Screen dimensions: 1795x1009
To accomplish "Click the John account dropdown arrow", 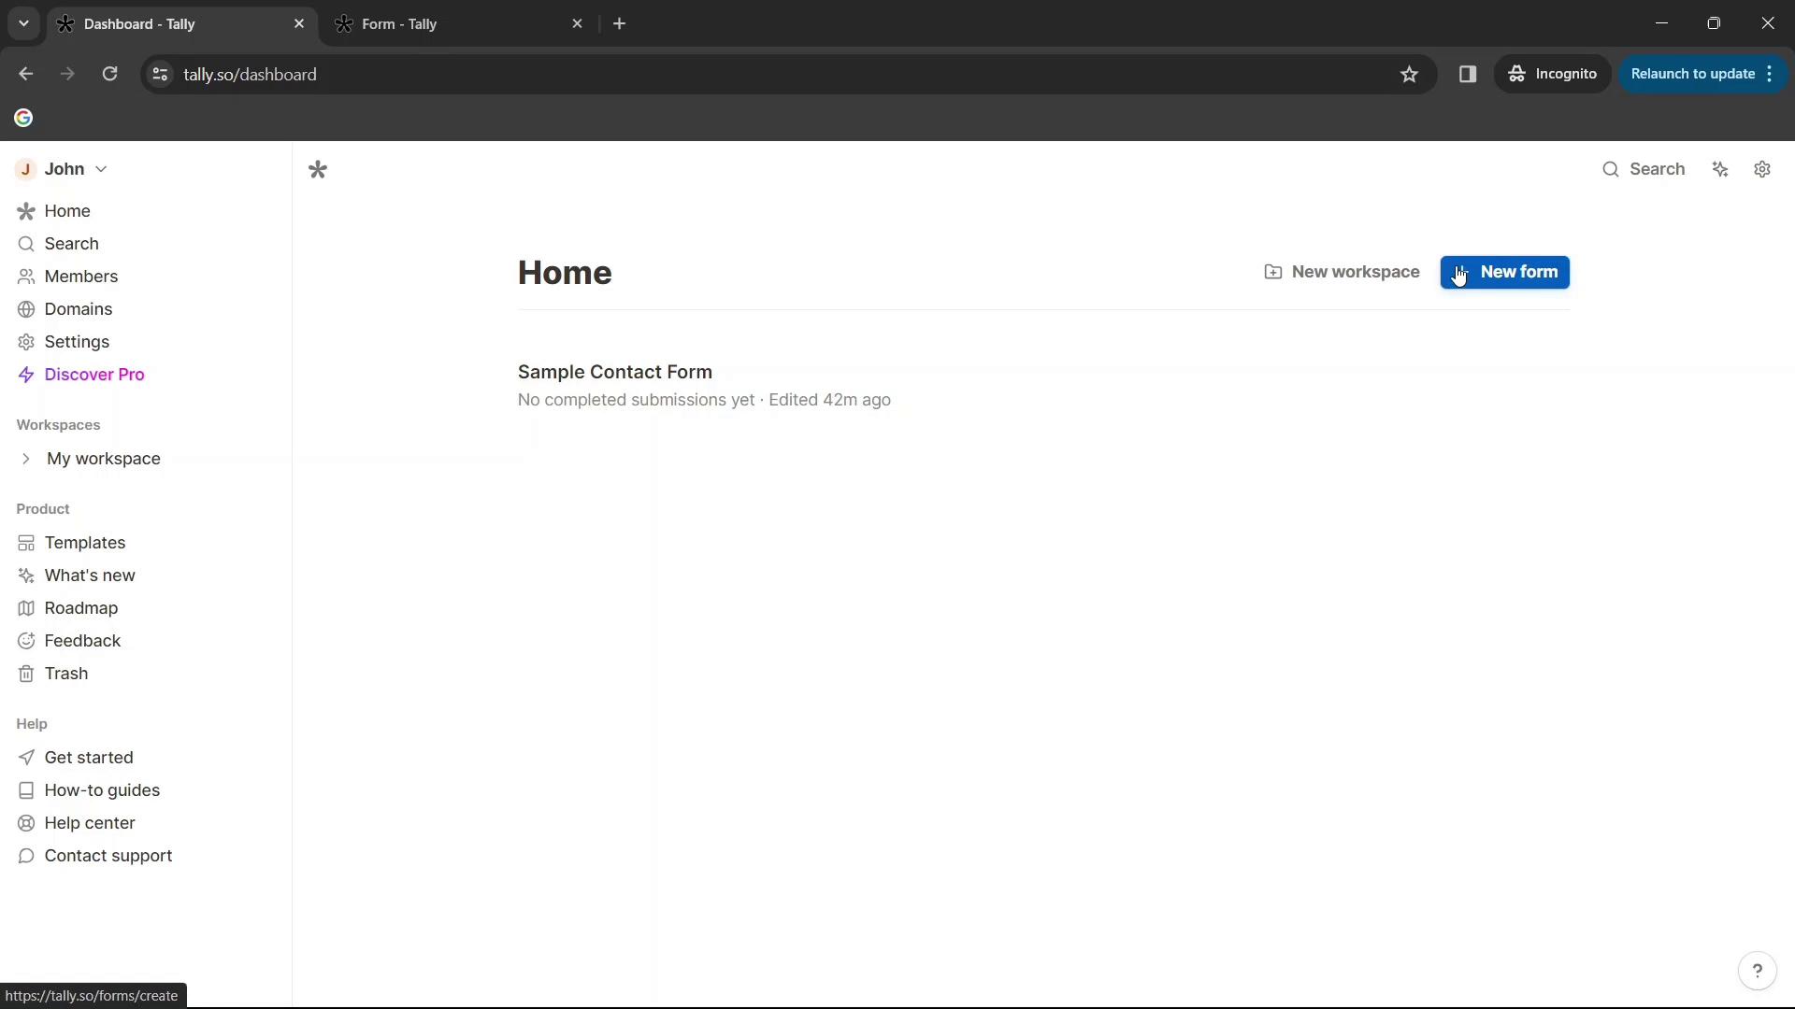I will [101, 167].
